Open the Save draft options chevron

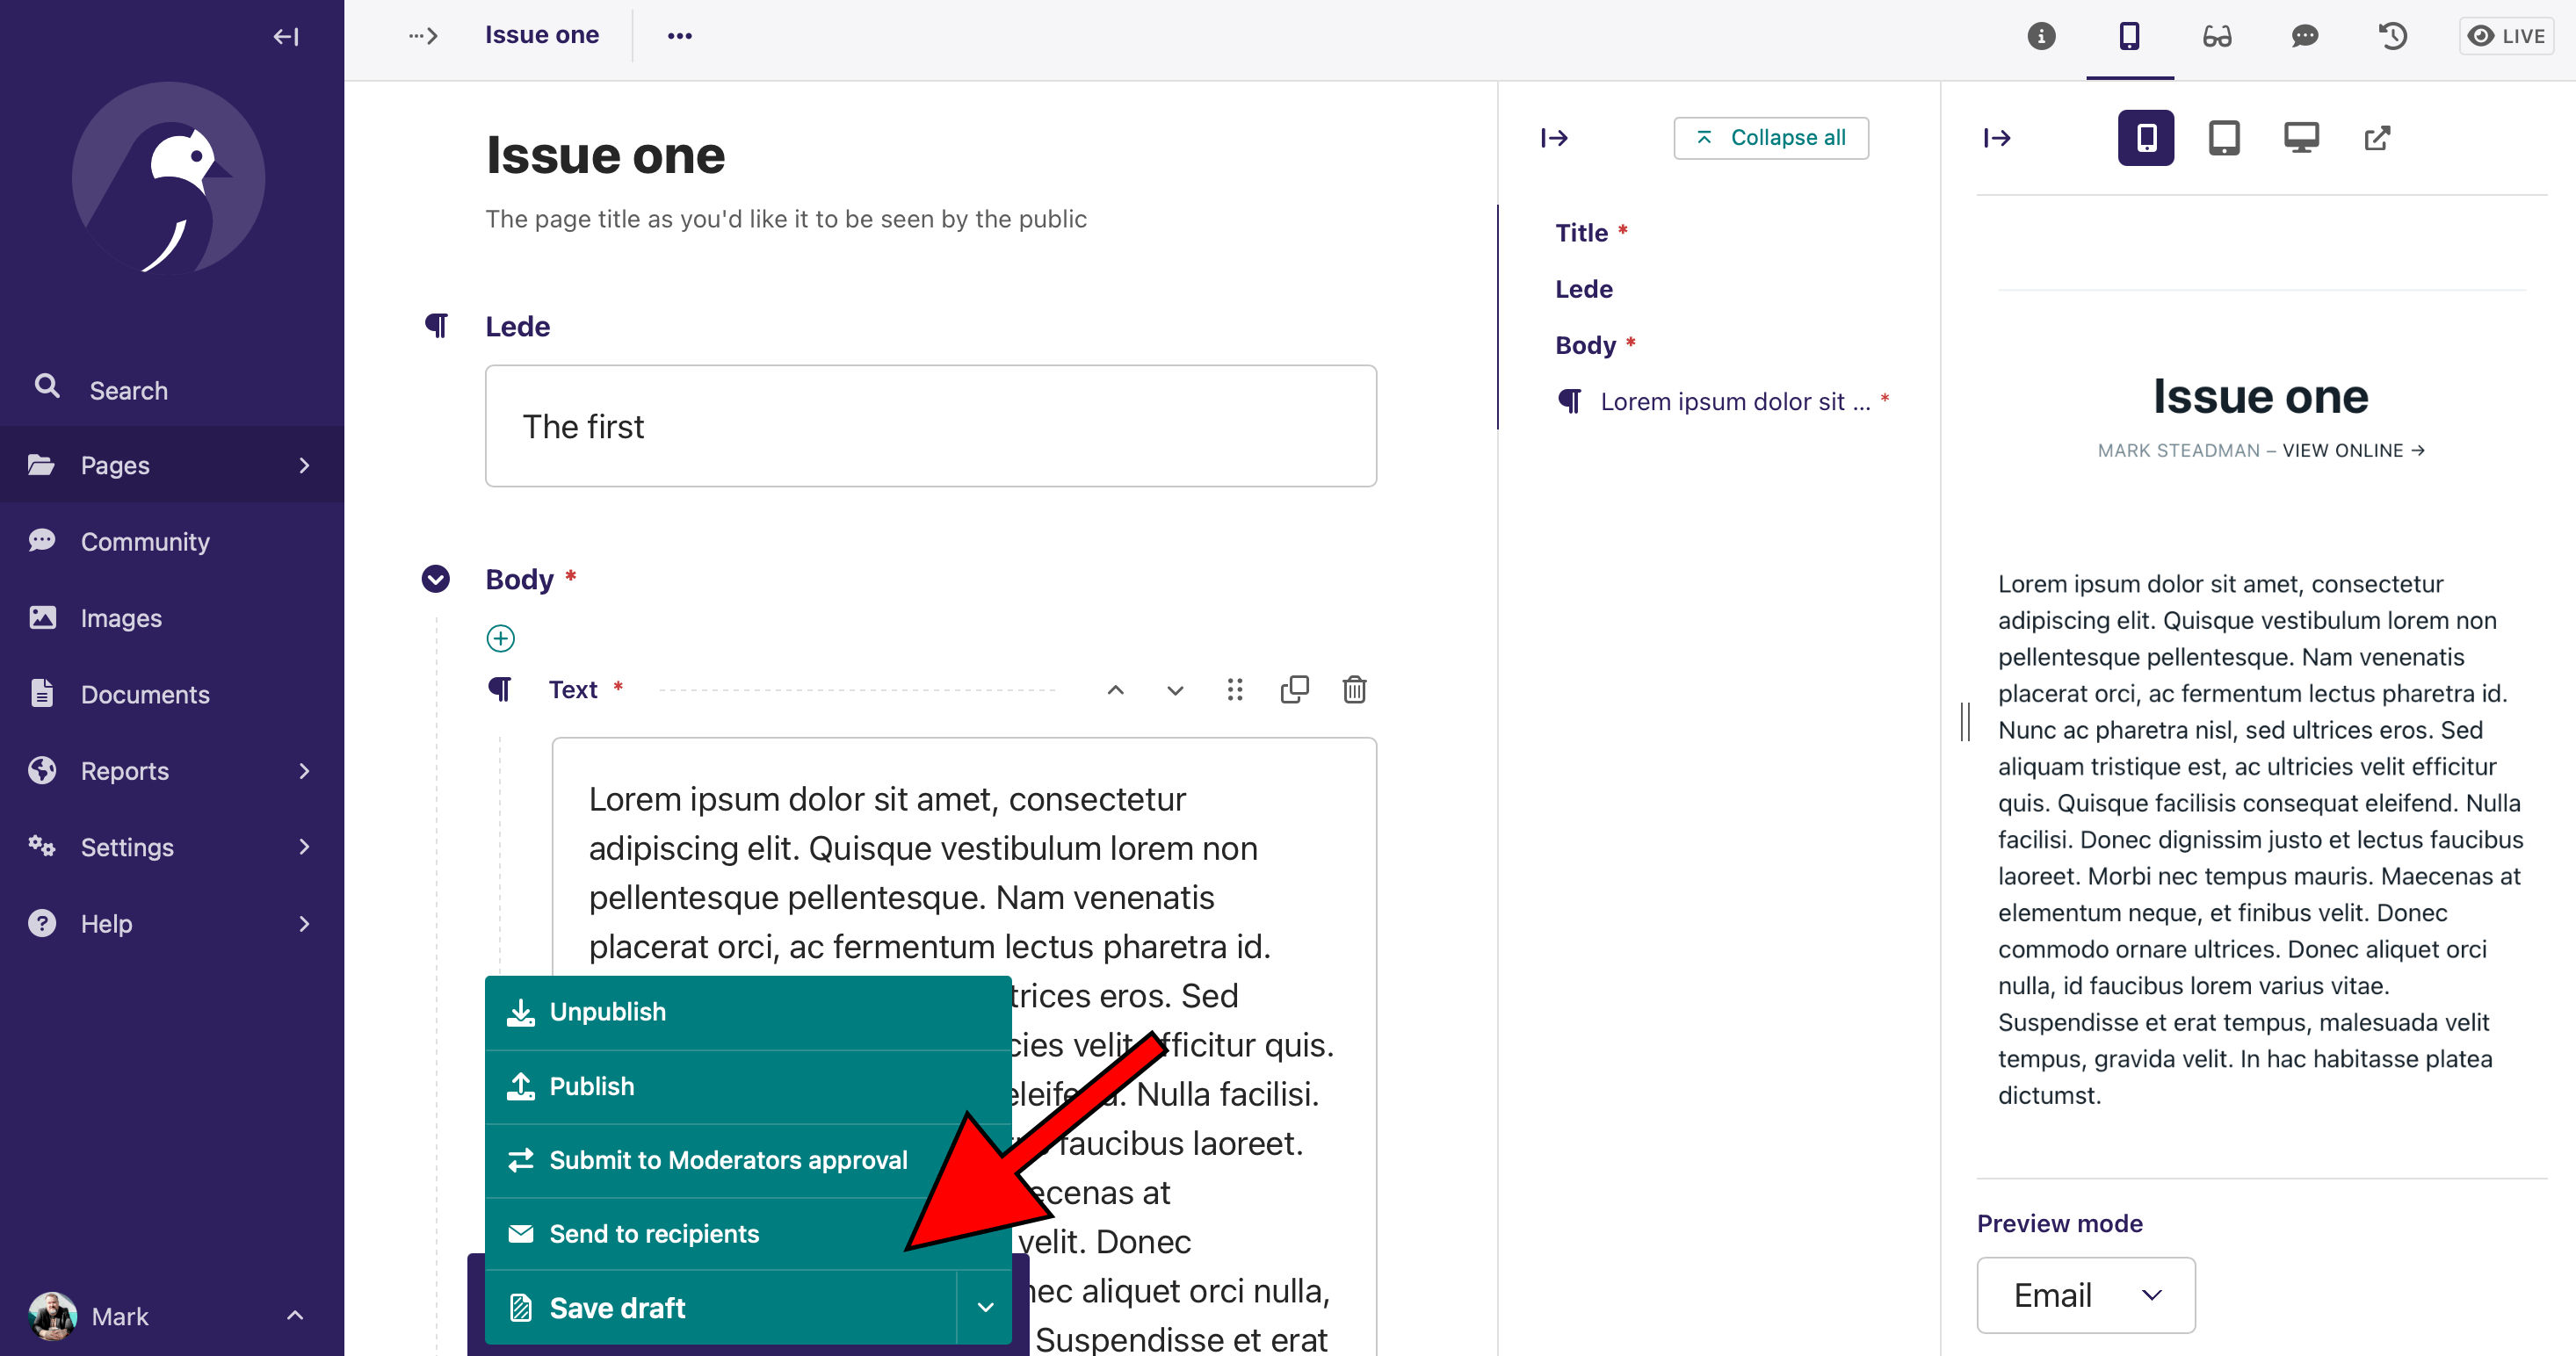[986, 1307]
